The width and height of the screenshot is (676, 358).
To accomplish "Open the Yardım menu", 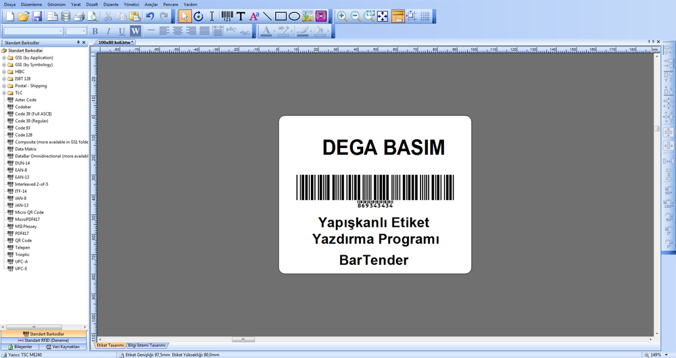I will 190,4.
